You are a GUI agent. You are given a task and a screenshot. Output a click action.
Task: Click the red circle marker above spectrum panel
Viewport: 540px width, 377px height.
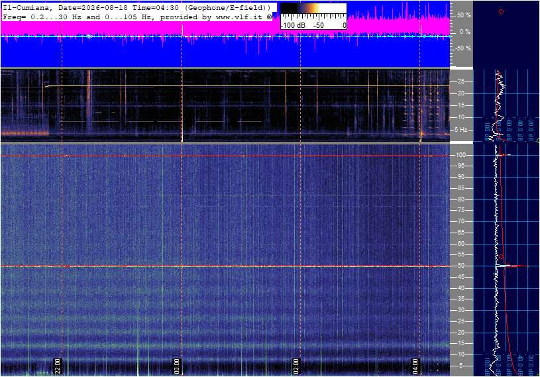pos(501,12)
